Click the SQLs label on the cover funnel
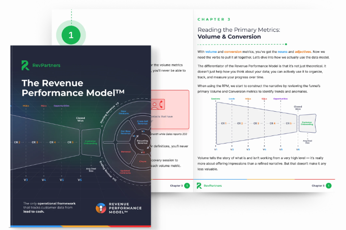Viewport: 346px width, 230px height. (x=44, y=106)
